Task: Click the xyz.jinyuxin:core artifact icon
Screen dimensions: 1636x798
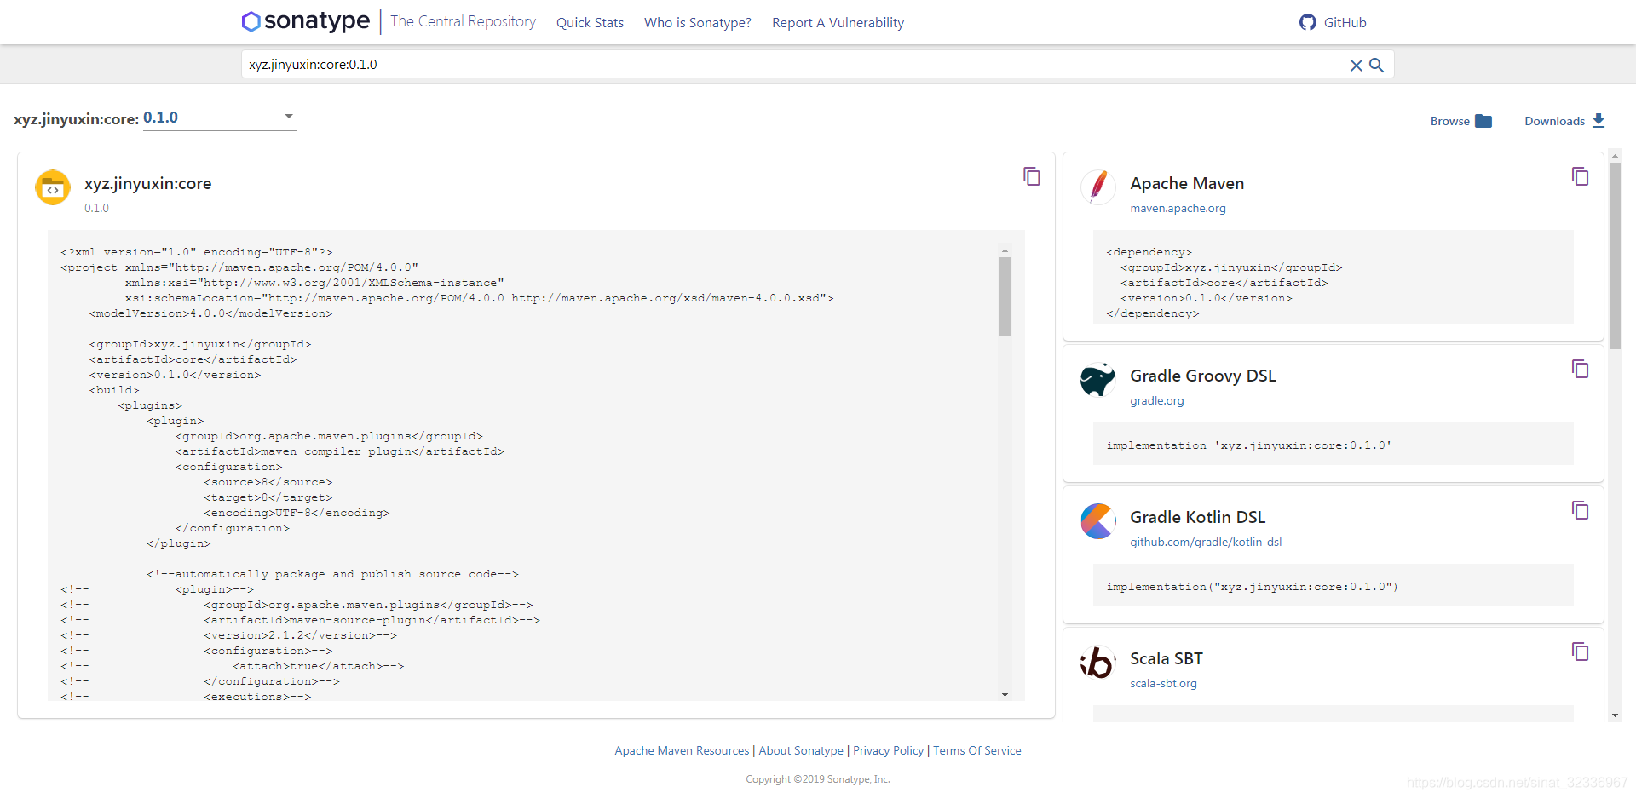Action: (53, 187)
